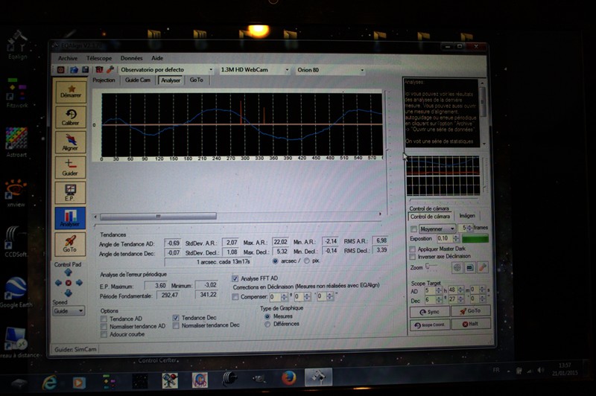Open Aide menu
596x396 pixels.
coord(157,58)
